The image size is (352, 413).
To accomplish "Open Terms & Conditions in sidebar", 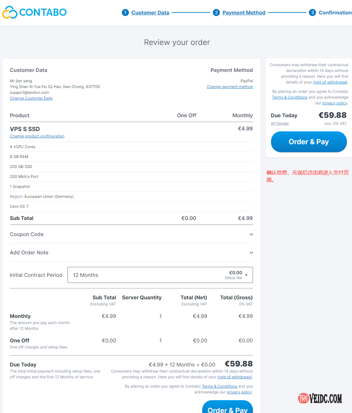I will (x=289, y=97).
